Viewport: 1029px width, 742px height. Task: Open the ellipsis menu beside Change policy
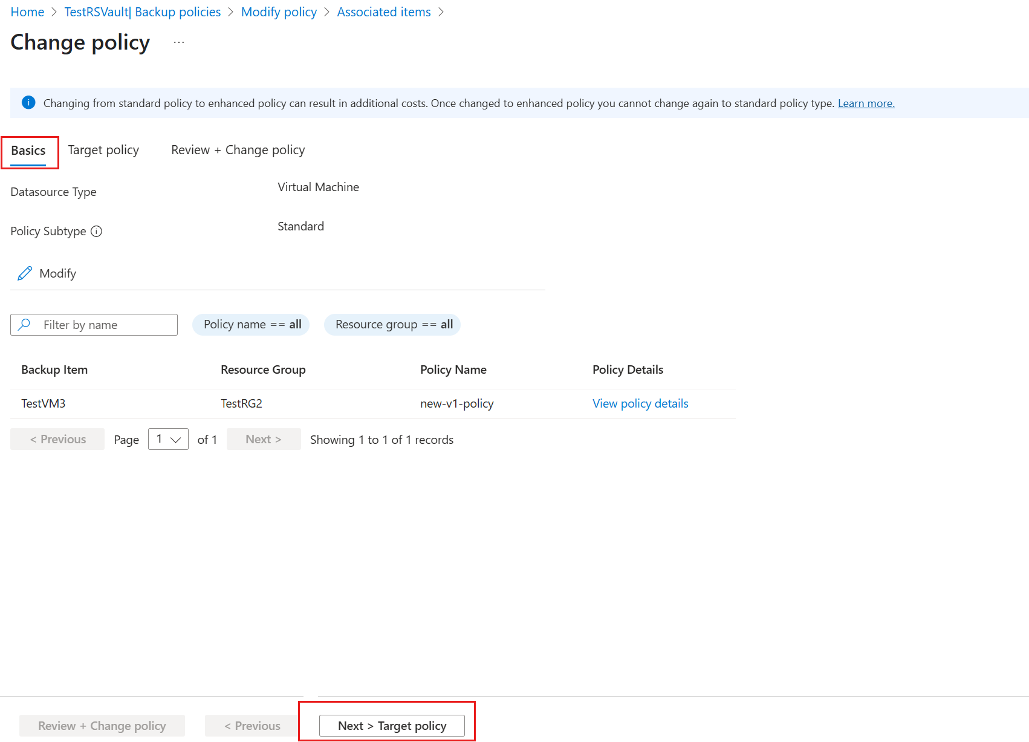pos(179,42)
